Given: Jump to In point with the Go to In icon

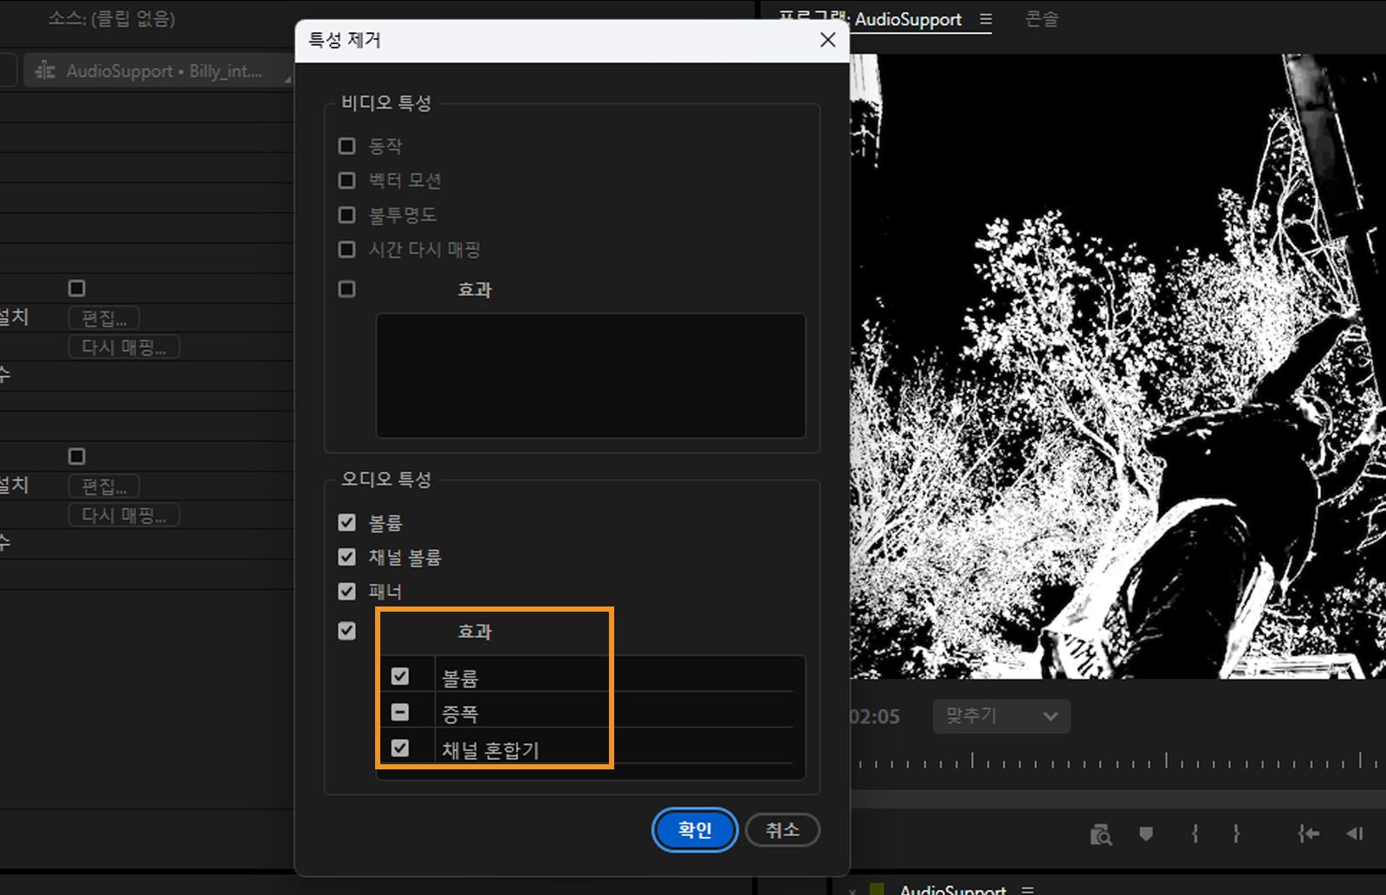Looking at the screenshot, I should click(x=1308, y=833).
